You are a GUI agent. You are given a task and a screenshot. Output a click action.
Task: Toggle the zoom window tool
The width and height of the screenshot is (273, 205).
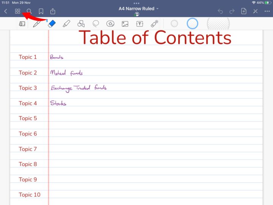[x=22, y=24]
